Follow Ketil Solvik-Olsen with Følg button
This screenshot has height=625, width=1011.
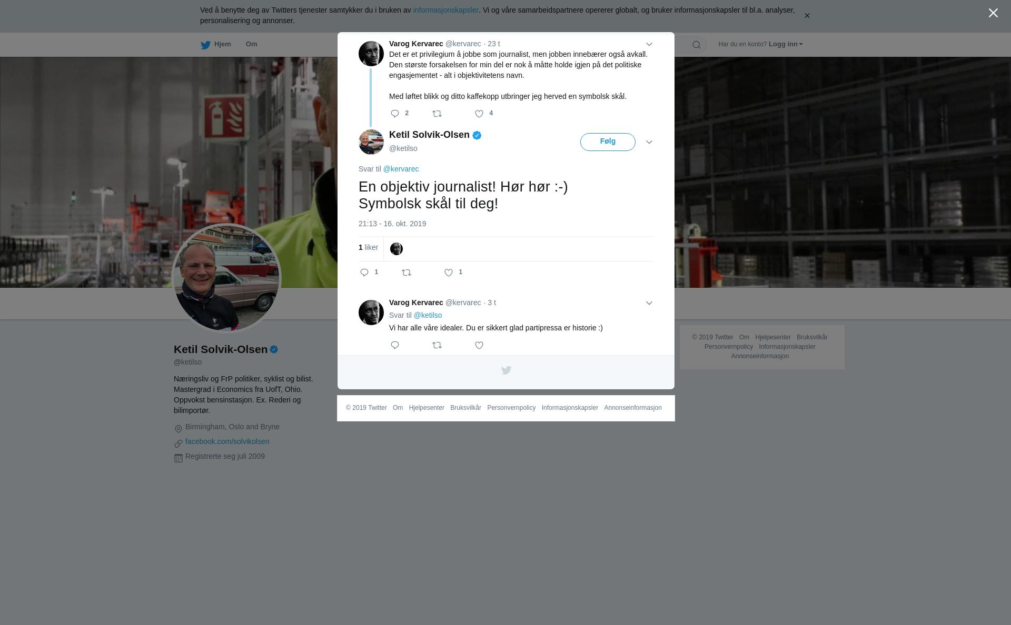click(x=608, y=142)
